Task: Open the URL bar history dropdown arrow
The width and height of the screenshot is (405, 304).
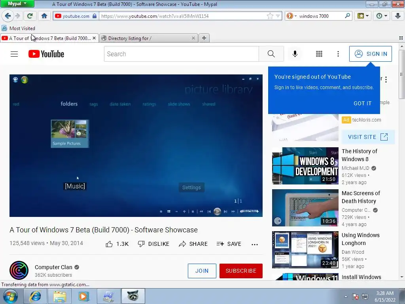Action: click(278, 16)
